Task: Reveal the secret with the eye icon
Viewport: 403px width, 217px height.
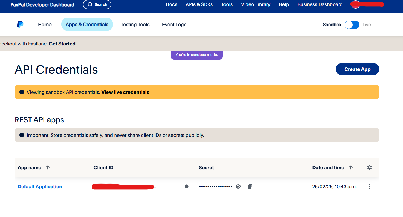Action: click(238, 186)
